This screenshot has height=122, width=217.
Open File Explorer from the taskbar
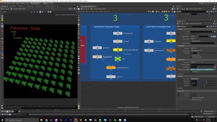pos(41,120)
